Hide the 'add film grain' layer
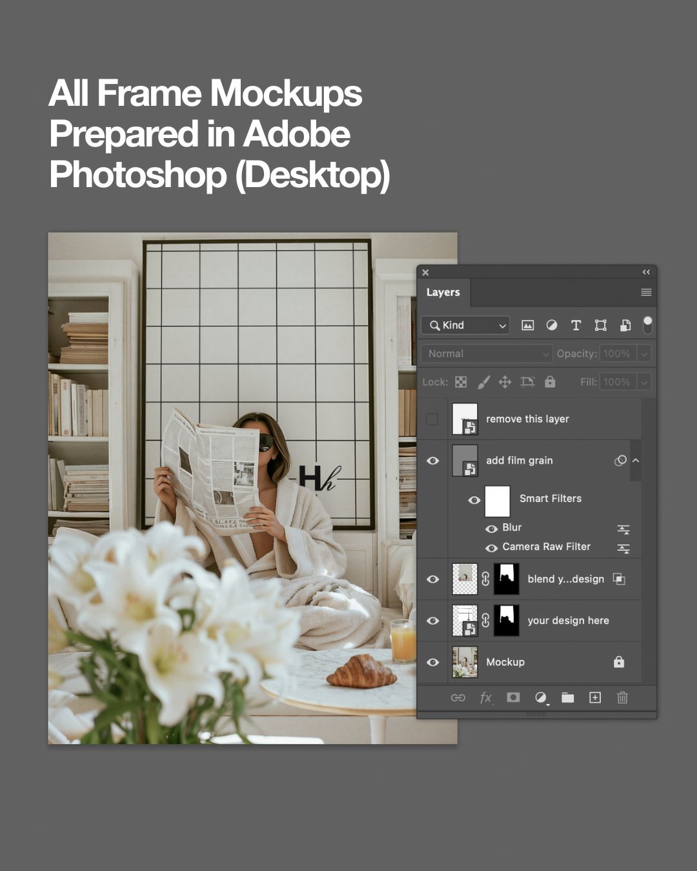Screen dimensions: 697x871 click(432, 461)
